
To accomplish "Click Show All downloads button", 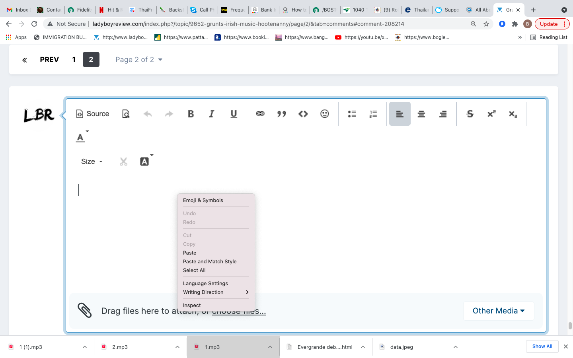I will (542, 346).
